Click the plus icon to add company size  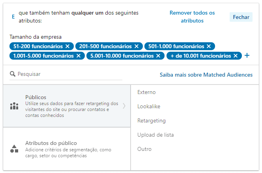[247, 56]
